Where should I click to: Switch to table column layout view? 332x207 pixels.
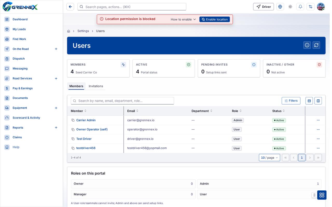coord(318,101)
